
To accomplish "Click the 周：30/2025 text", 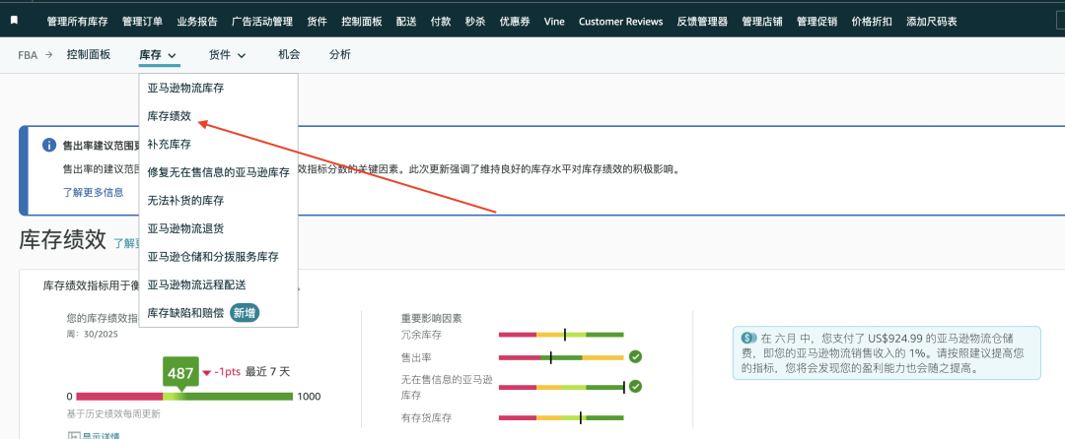I will click(93, 334).
